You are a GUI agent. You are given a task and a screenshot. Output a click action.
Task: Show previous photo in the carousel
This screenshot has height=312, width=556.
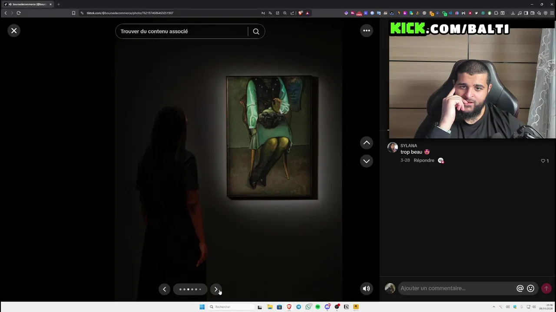[164, 289]
